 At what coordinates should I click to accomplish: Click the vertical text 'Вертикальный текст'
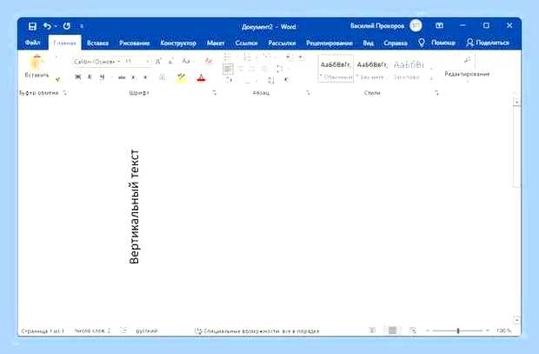[x=134, y=207]
